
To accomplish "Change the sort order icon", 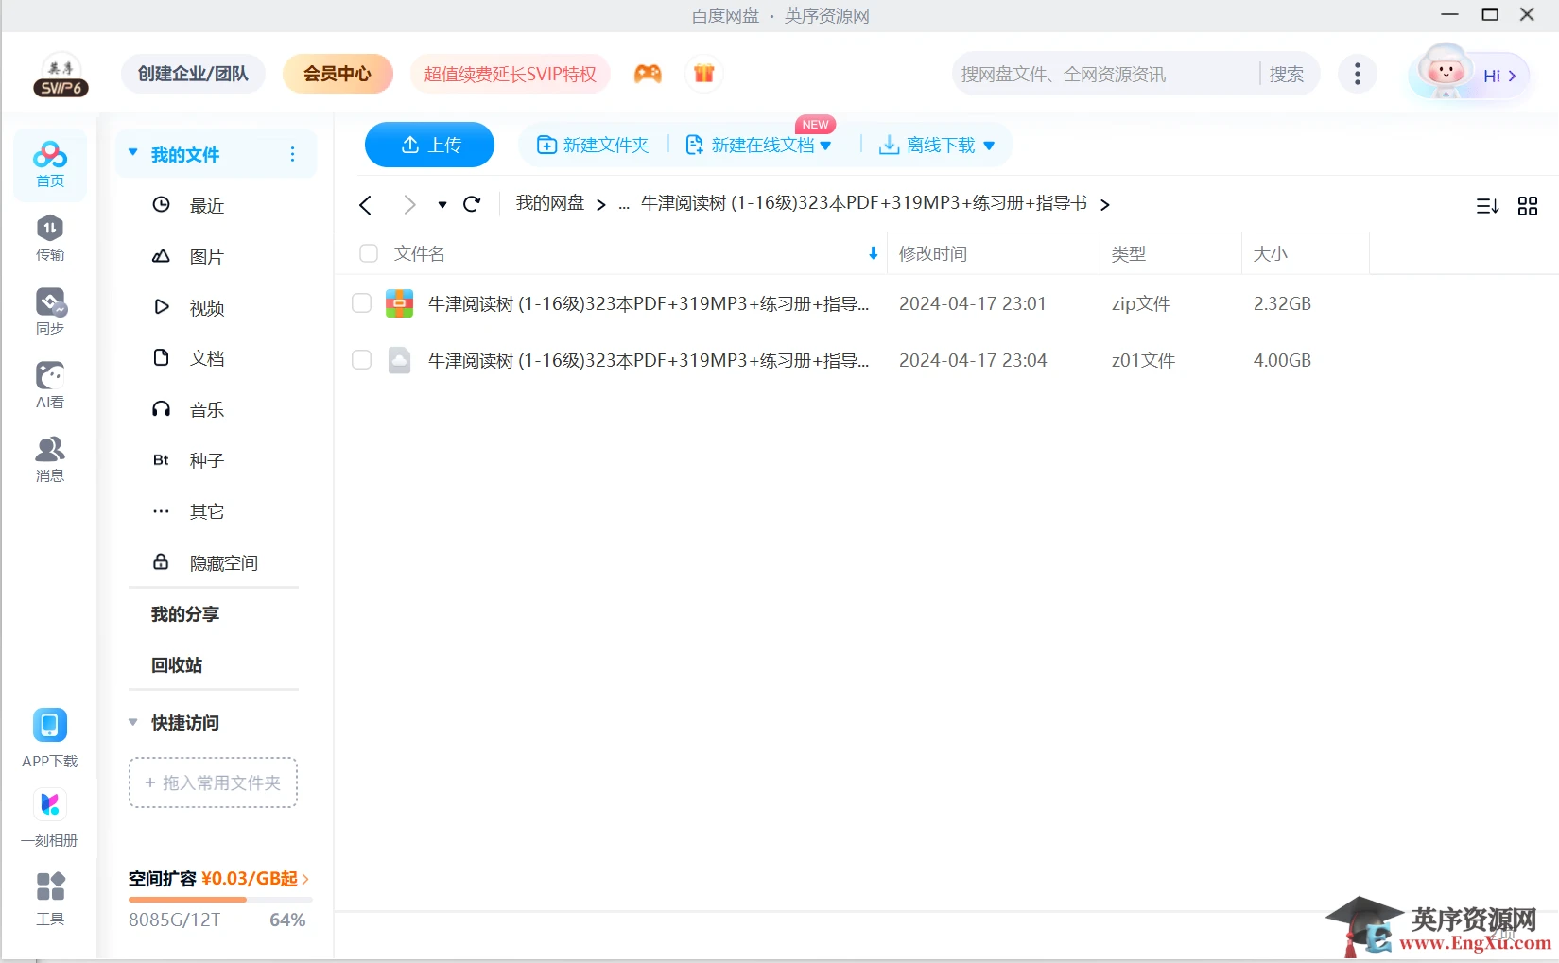I will pyautogui.click(x=1487, y=205).
